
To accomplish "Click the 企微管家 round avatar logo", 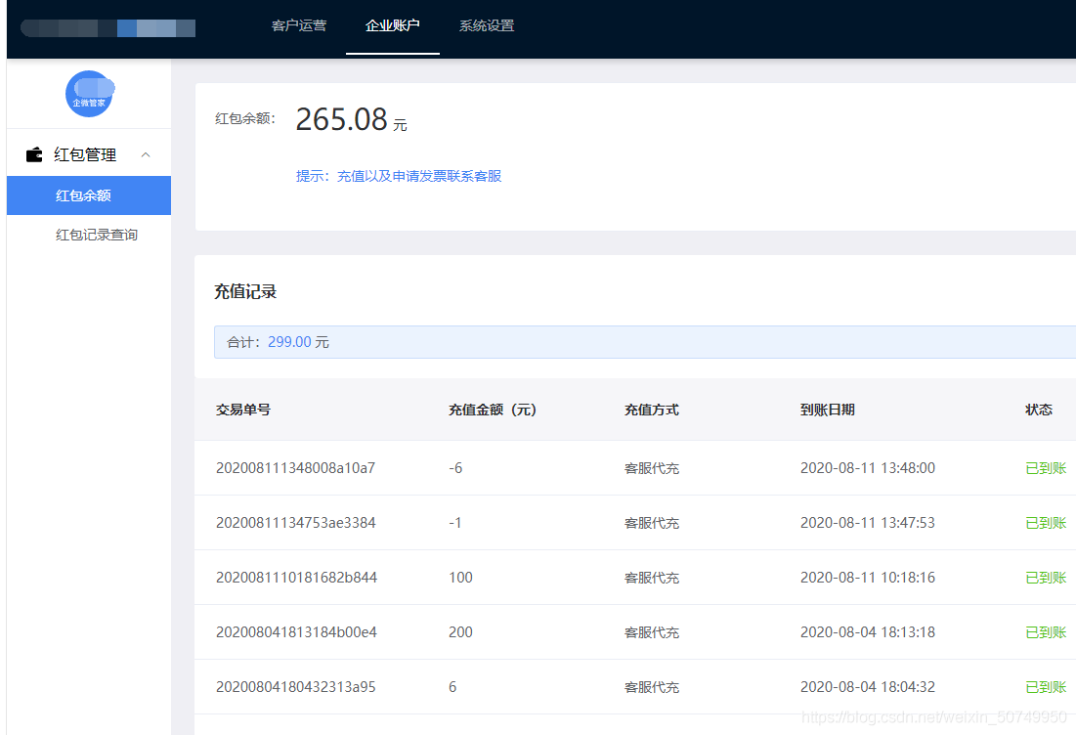I will [89, 95].
